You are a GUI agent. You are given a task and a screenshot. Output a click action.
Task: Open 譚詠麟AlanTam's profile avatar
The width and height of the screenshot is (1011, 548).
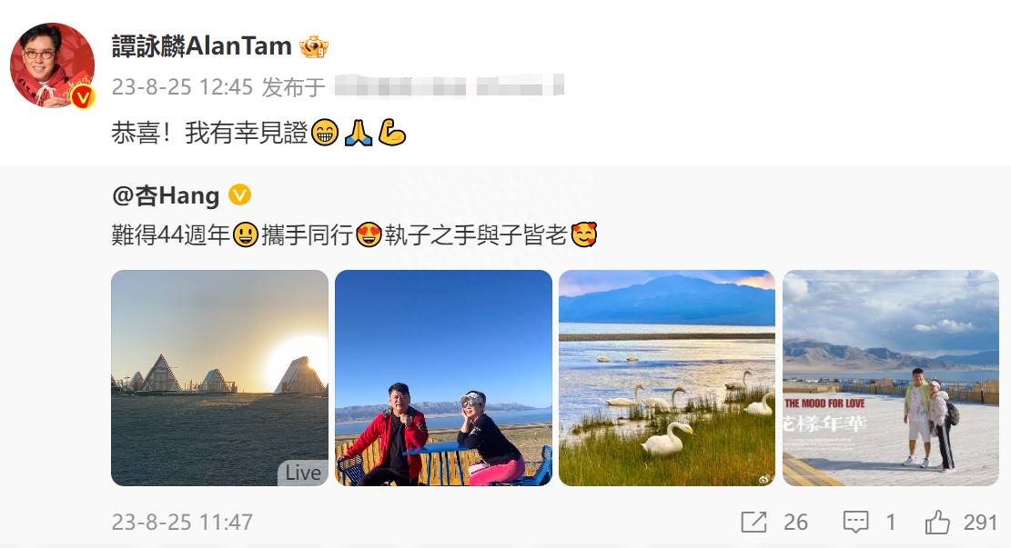(52, 65)
